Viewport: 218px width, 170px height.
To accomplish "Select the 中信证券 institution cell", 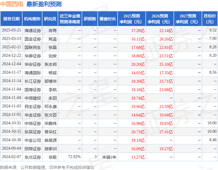I will tap(33, 123).
